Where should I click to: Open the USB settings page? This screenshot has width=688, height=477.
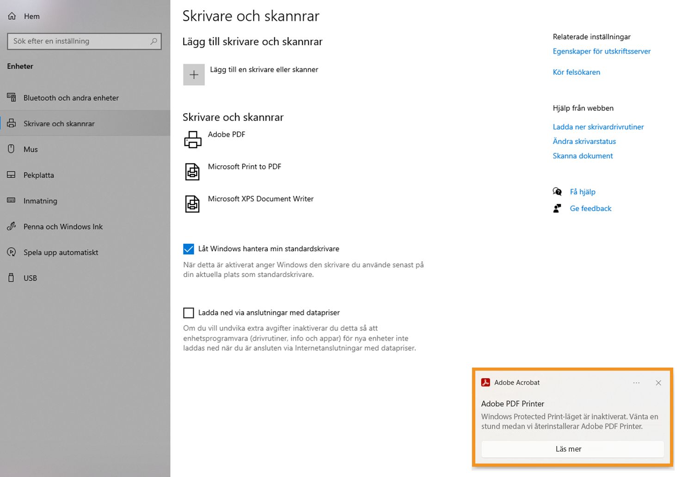click(x=85, y=278)
